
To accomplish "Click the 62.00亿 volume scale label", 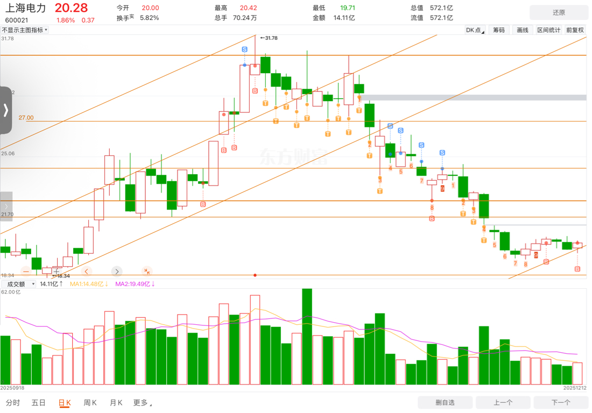I will (11, 292).
